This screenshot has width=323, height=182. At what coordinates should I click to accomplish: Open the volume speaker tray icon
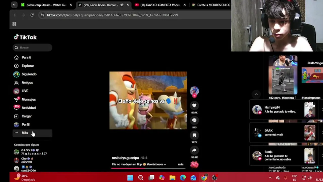tap(309, 178)
